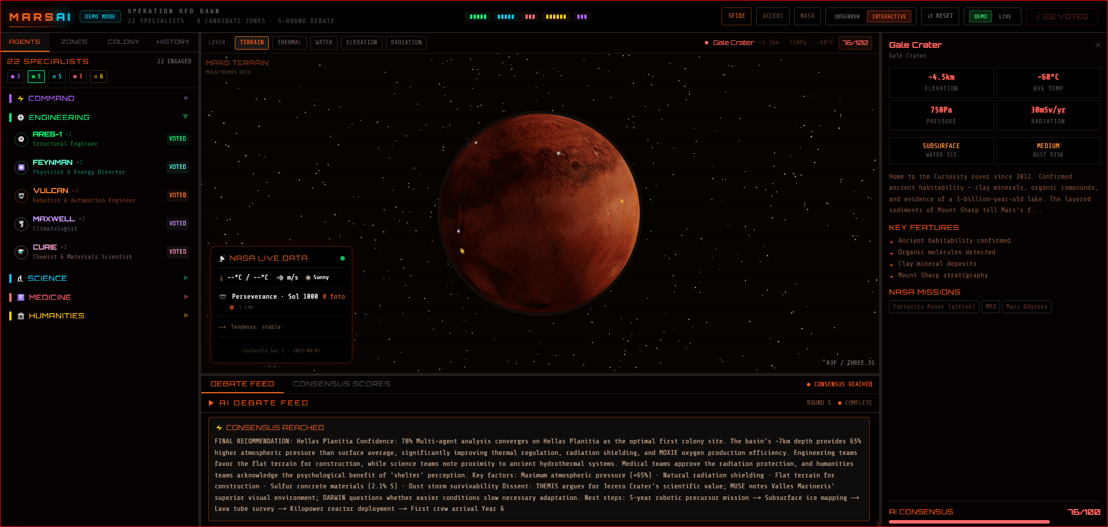Switch from DEMO to LIVE mode

(x=1006, y=17)
